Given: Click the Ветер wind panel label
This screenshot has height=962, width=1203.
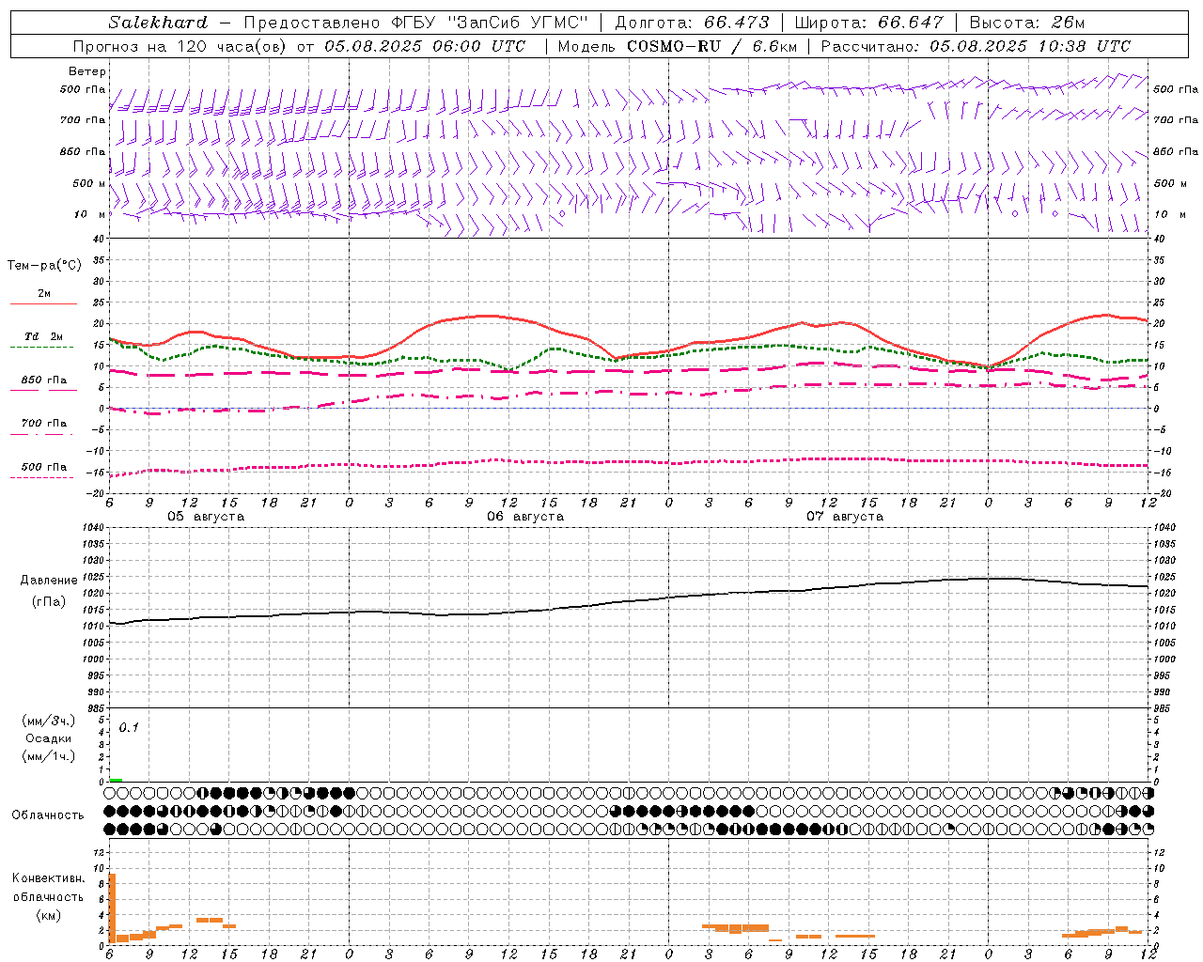Looking at the screenshot, I should point(87,71).
